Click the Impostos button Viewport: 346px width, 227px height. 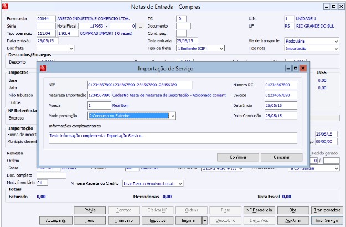[158, 220]
